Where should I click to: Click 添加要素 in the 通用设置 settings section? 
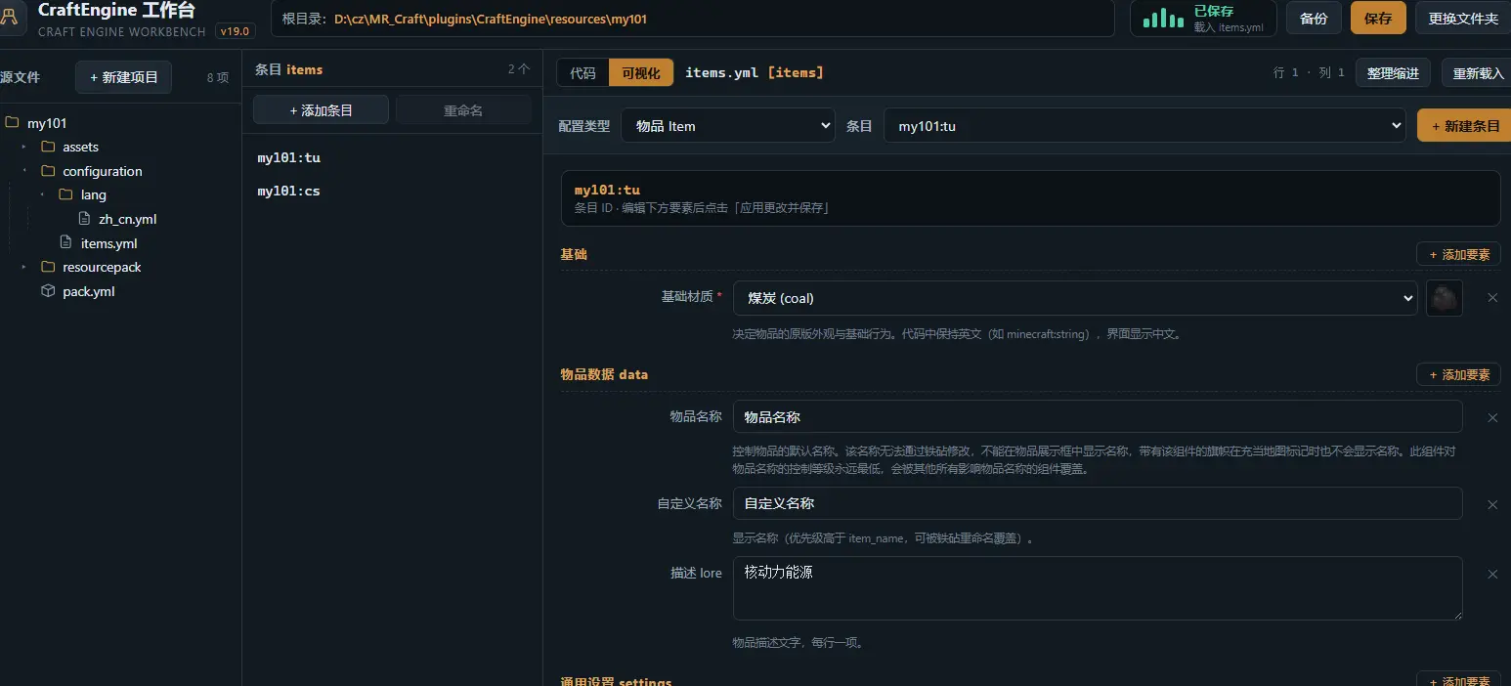[x=1458, y=681]
